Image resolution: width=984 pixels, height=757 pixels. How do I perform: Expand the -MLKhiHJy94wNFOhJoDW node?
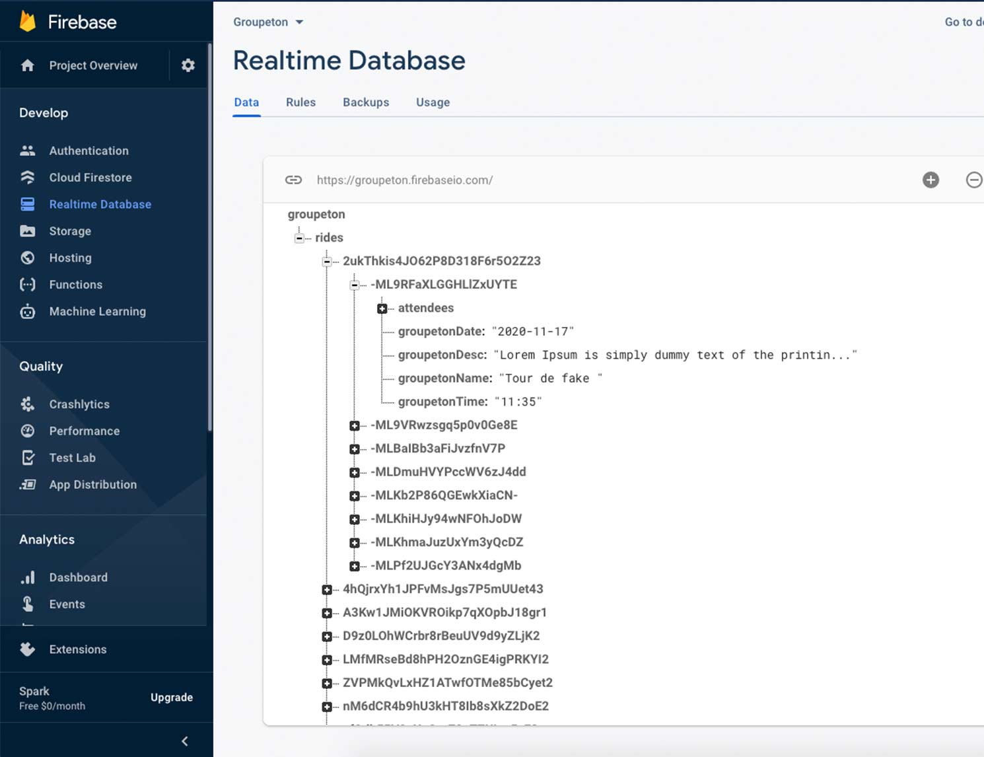tap(355, 519)
